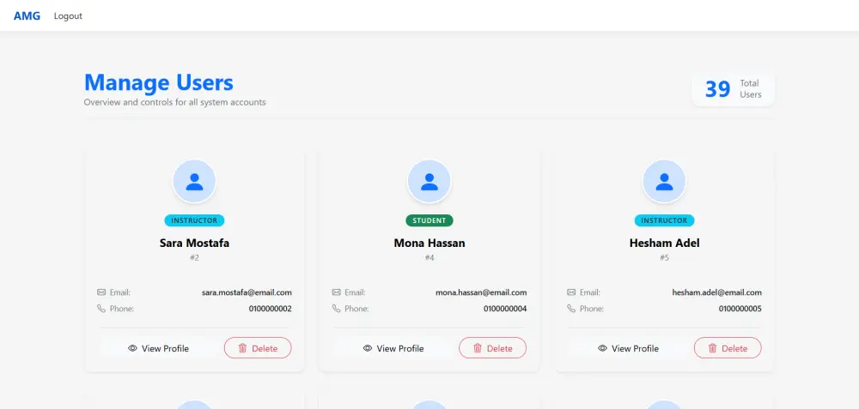Image resolution: width=859 pixels, height=409 pixels.
Task: Log out via the Logout link
Action: [x=68, y=15]
